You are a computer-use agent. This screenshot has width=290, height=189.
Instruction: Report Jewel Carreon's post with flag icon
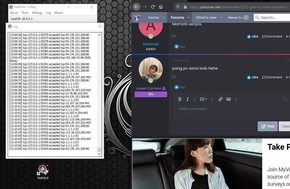[x=174, y=77]
